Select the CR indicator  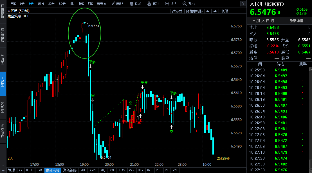point(167,170)
